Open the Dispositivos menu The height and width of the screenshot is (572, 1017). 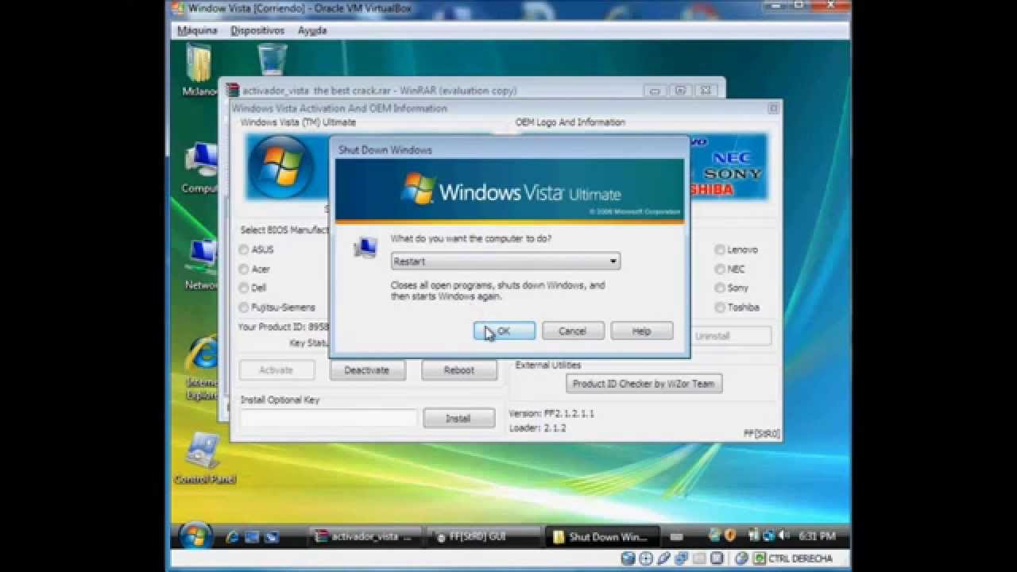[257, 30]
